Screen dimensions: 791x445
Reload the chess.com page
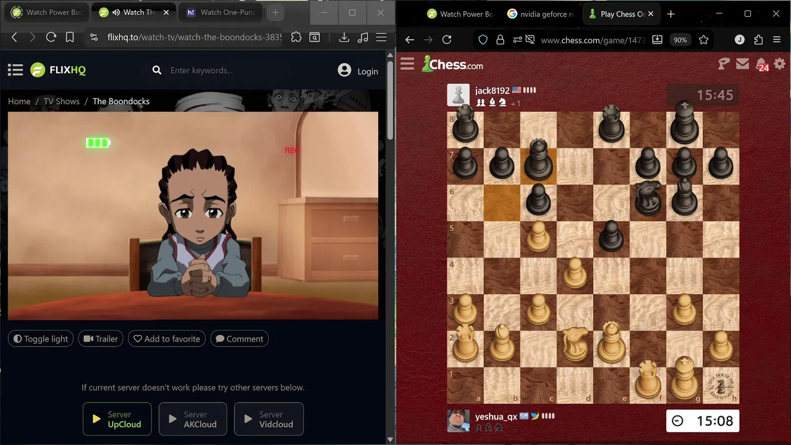447,40
